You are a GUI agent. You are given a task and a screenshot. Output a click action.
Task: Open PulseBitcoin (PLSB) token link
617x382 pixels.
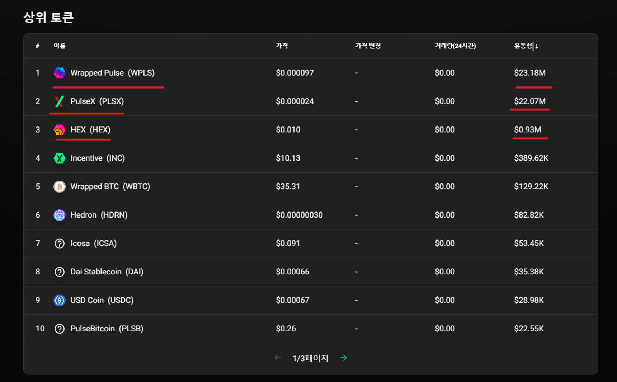tap(107, 329)
